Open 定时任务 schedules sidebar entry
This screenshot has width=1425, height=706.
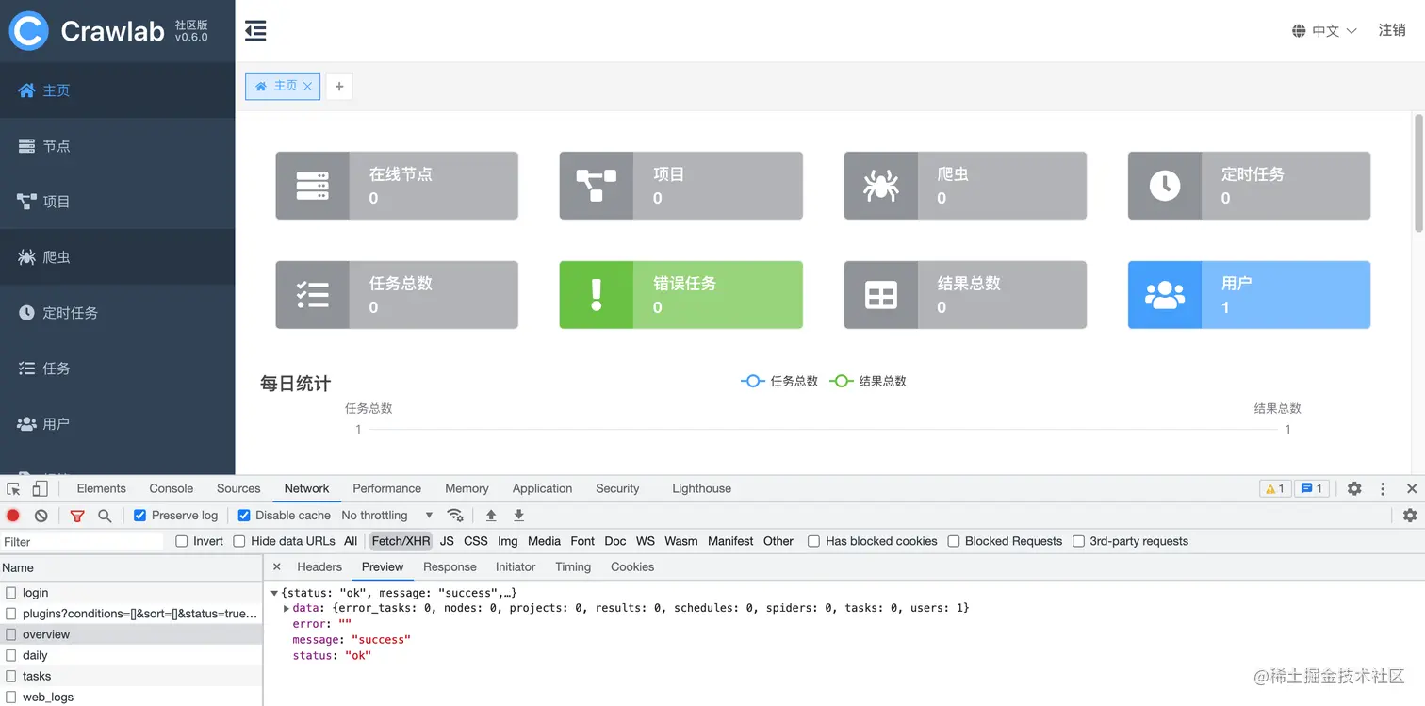117,313
